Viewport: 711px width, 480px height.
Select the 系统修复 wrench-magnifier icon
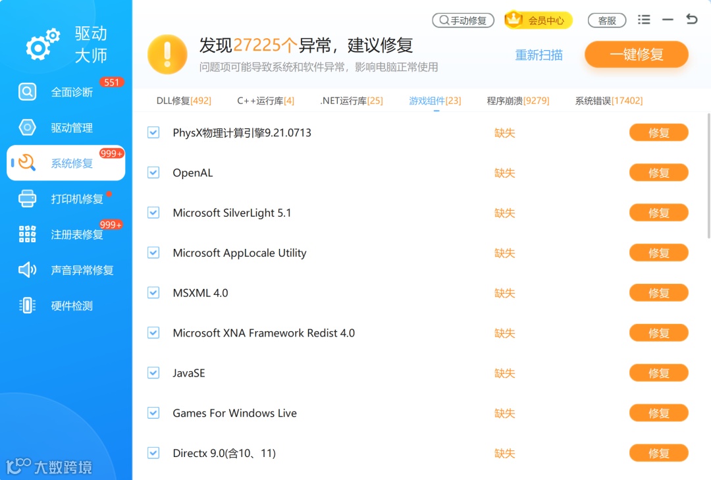pyautogui.click(x=27, y=163)
